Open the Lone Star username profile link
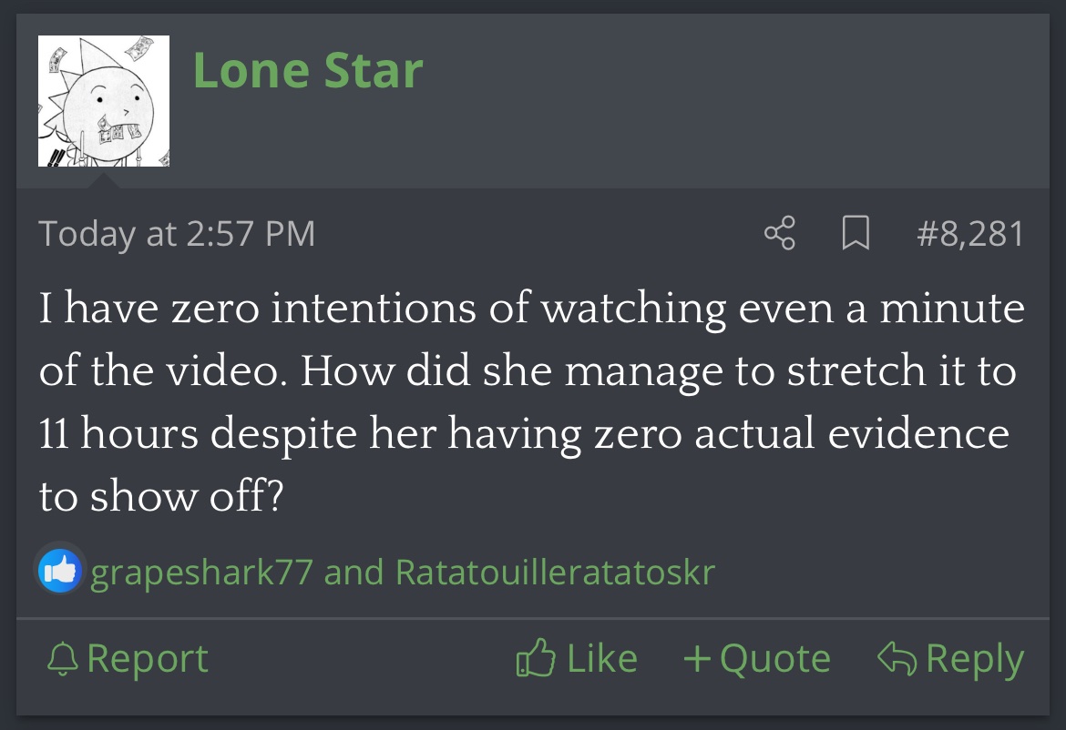Viewport: 1066px width, 730px height. (x=308, y=70)
